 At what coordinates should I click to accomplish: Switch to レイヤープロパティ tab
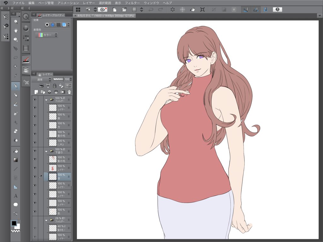pos(51,15)
